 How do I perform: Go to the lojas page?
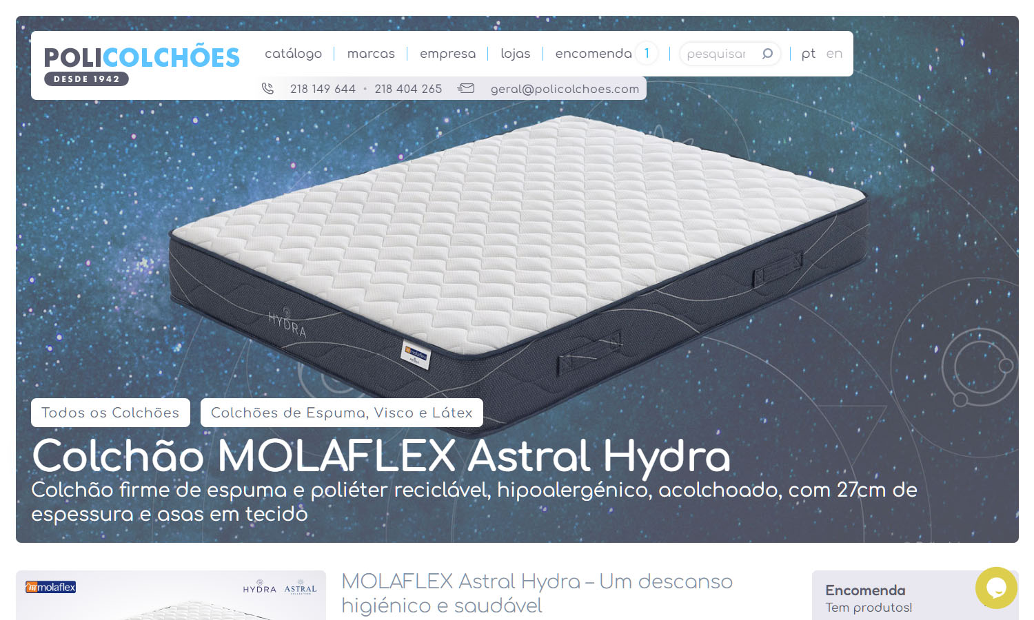pos(515,54)
